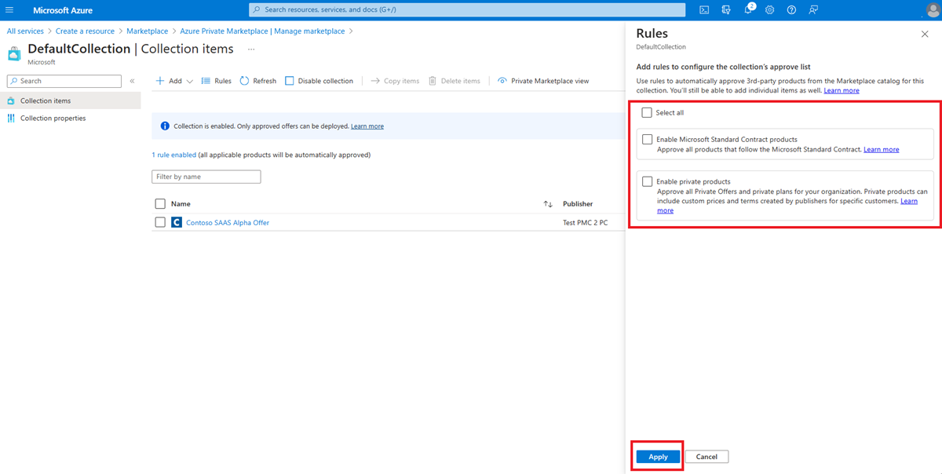Open Cloud Shell from the top bar

(x=704, y=10)
